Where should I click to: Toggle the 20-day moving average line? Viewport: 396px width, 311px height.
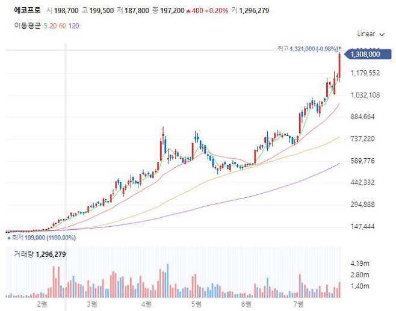coord(53,26)
